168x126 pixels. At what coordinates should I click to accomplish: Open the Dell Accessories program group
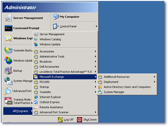(x=65, y=67)
